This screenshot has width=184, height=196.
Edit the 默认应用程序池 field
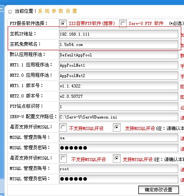pos(119,55)
